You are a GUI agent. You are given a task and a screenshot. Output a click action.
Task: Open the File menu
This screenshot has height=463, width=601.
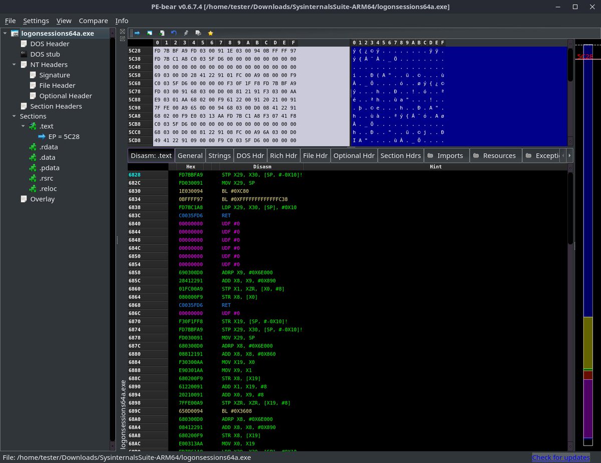(10, 21)
